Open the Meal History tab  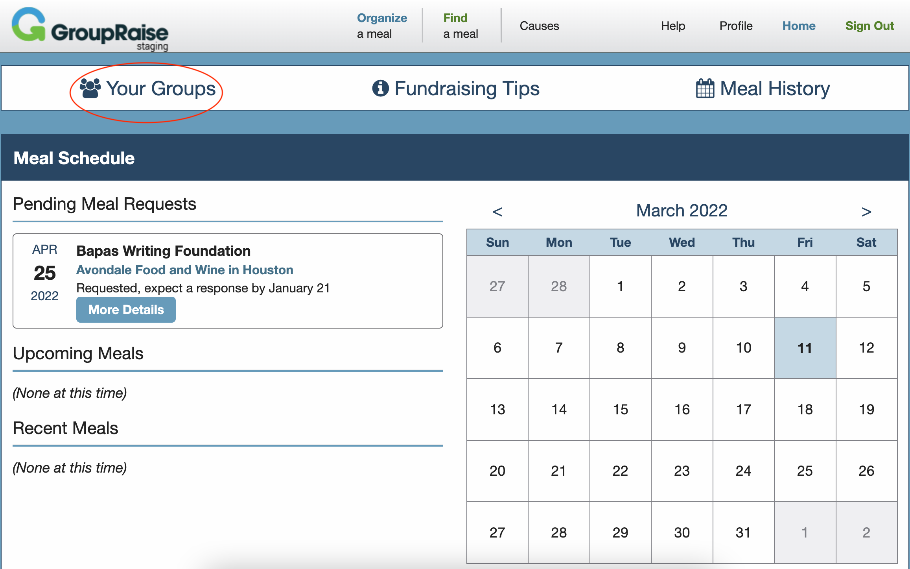coord(774,89)
